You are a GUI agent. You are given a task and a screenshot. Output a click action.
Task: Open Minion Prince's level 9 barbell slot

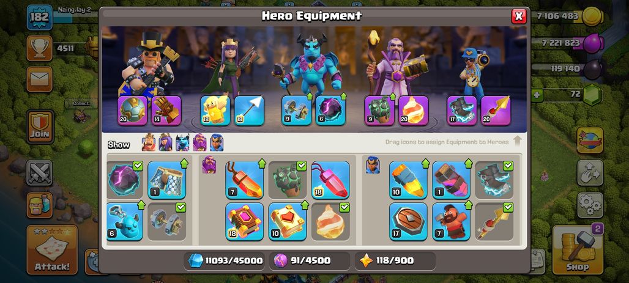click(x=296, y=110)
